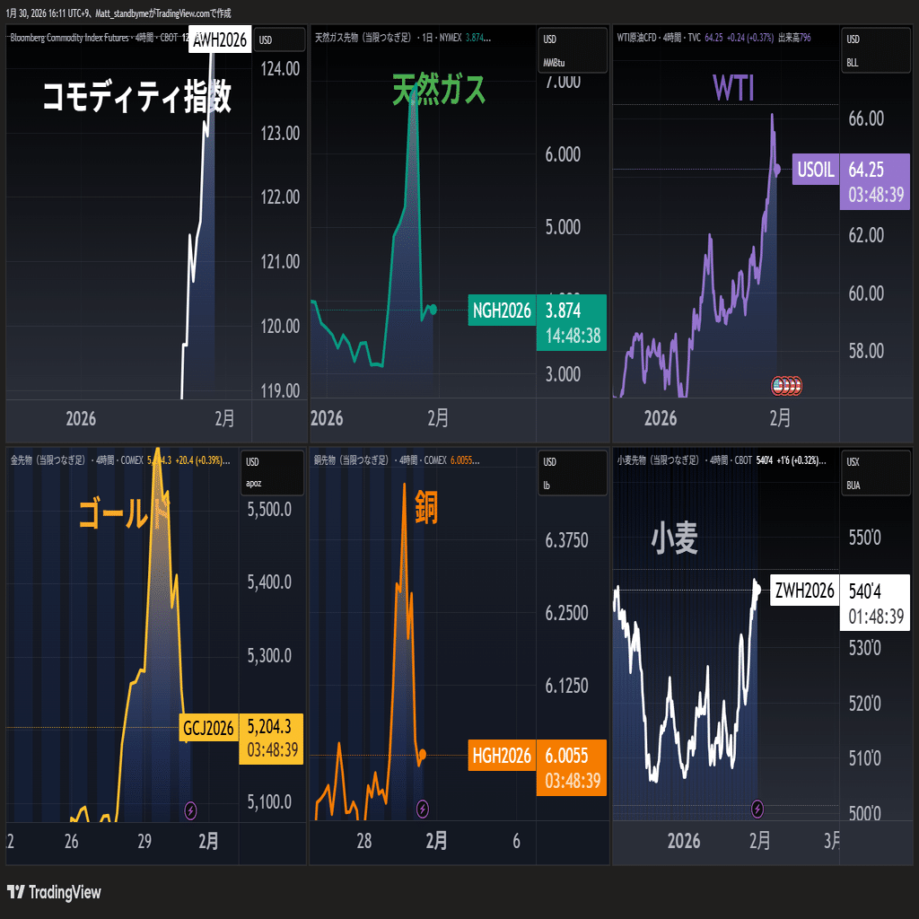This screenshot has height=919, width=919.
Task: Open the USD apoz unit box on the gold chart
Action: [x=272, y=472]
